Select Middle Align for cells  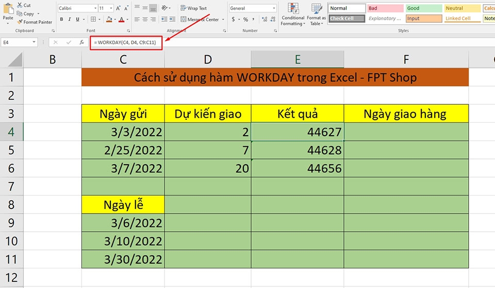click(x=145, y=8)
